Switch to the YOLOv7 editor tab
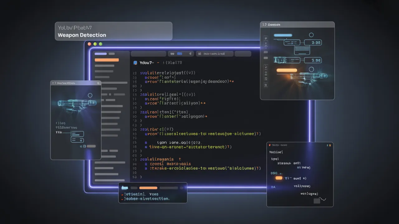The height and width of the screenshot is (224, 399). pos(147,63)
